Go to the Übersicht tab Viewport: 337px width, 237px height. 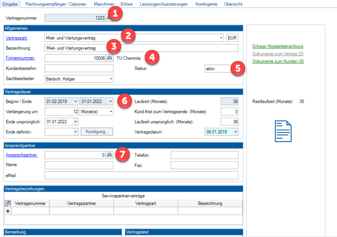click(233, 4)
